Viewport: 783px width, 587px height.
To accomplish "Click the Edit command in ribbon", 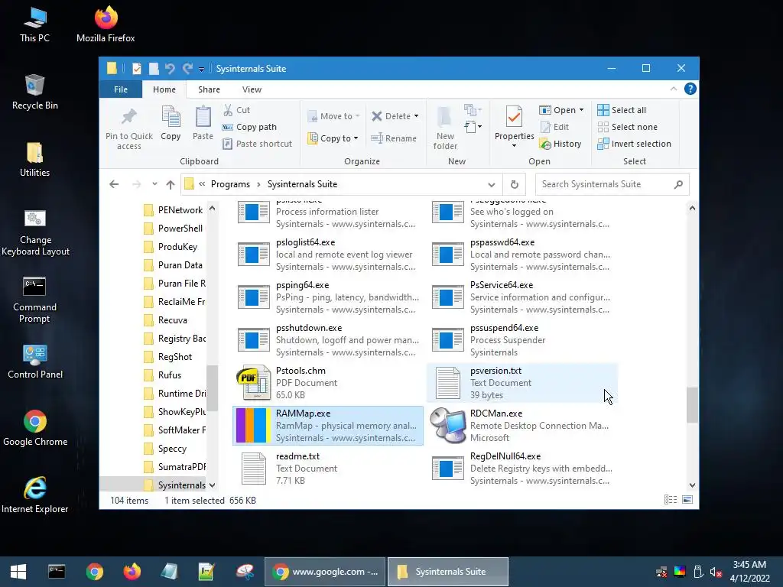I will pos(554,127).
